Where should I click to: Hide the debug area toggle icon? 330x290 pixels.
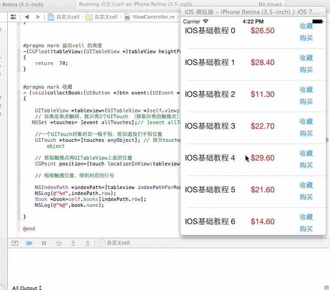pyautogui.click(x=15, y=243)
